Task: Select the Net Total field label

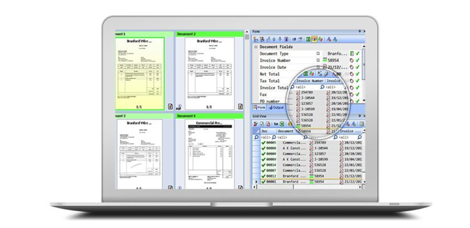Action: click(269, 74)
